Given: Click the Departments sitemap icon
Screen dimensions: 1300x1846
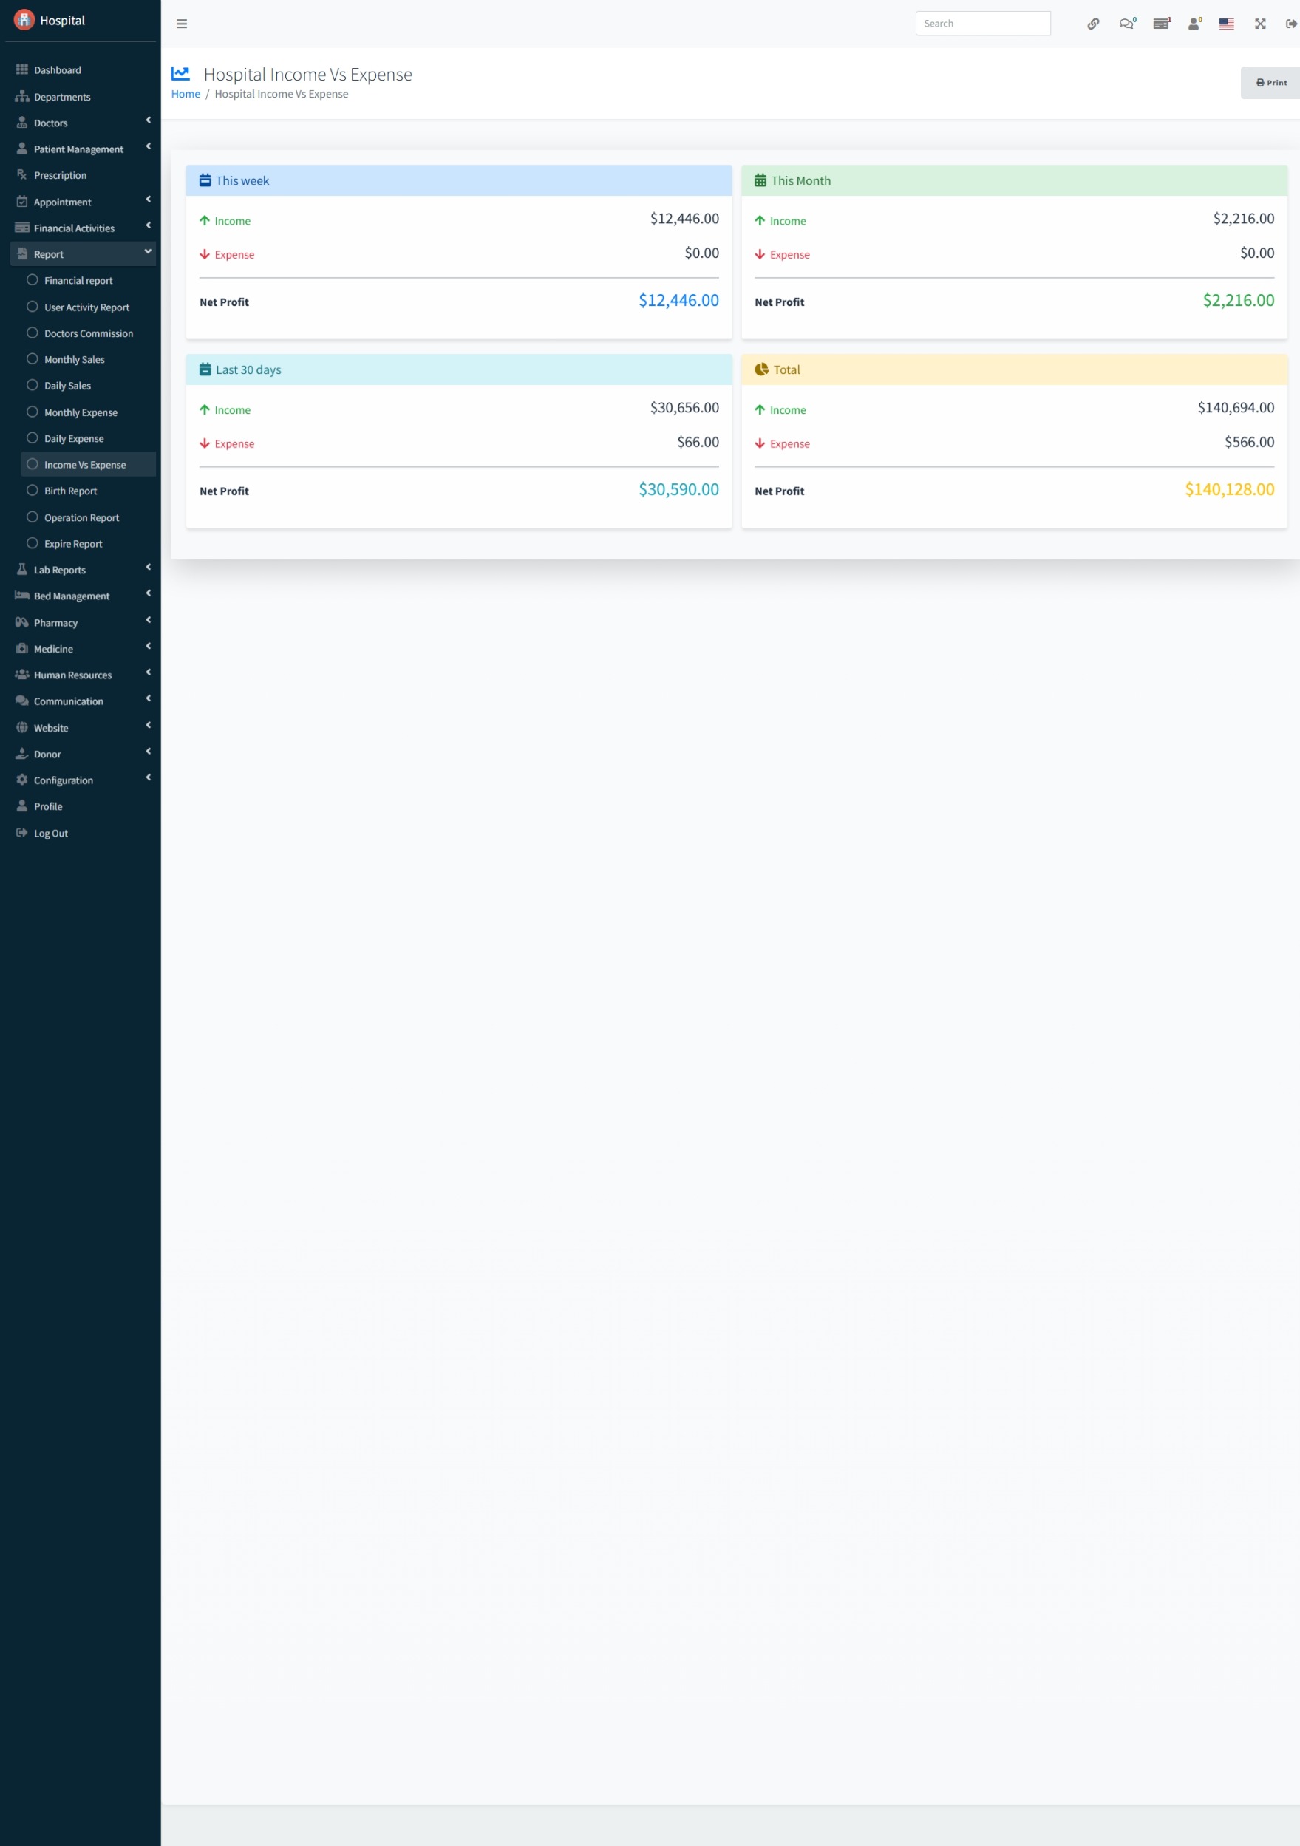Looking at the screenshot, I should coord(21,97).
